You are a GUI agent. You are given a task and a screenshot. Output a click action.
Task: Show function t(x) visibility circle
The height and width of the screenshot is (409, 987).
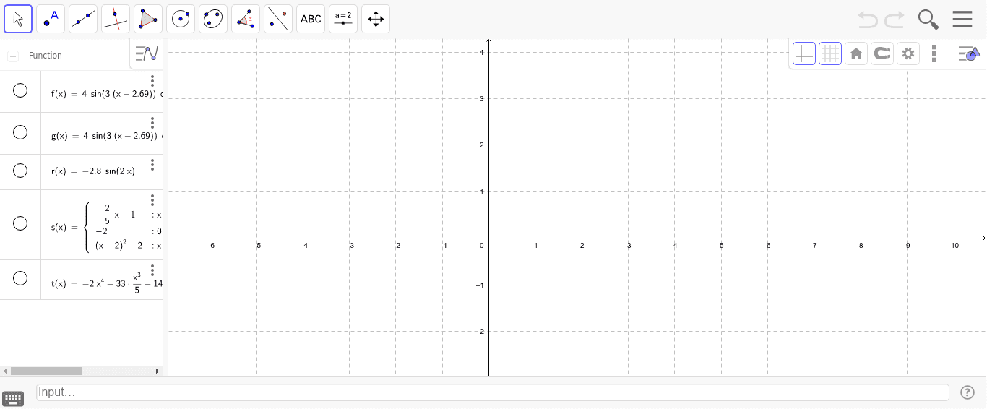point(20,278)
